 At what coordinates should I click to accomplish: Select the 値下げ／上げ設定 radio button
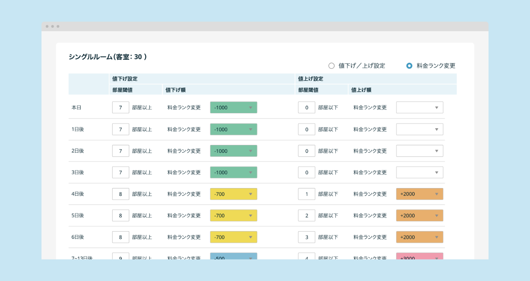click(x=331, y=66)
